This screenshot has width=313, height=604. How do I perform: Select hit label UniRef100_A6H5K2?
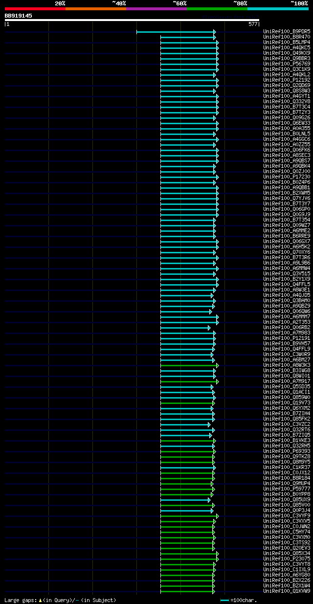[x=287, y=246]
